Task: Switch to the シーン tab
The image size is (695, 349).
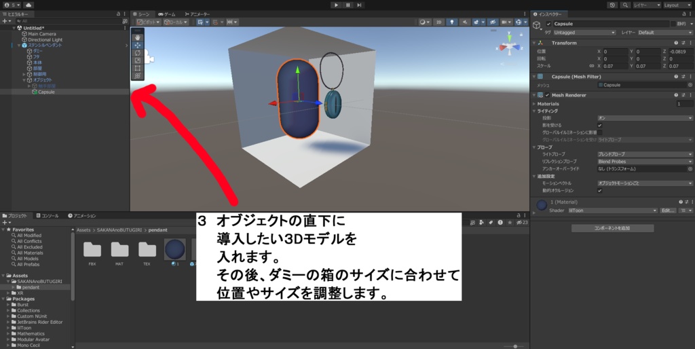Action: [x=141, y=14]
